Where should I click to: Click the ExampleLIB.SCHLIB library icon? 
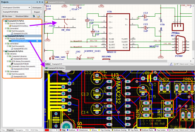click(12, 69)
